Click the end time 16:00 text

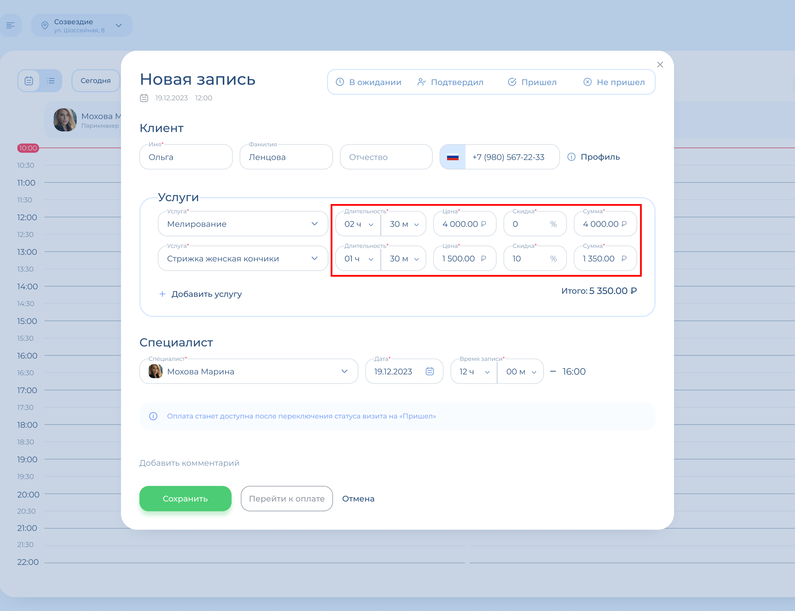pos(574,371)
